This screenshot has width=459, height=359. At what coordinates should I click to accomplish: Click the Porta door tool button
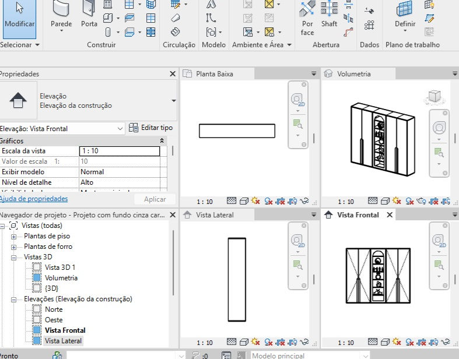pos(89,15)
